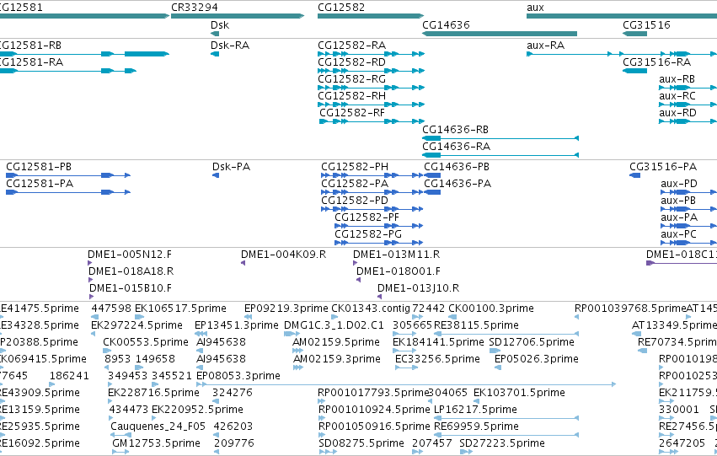Click the Dsk-PA protein label
Image resolution: width=717 pixels, height=456 pixels.
(231, 167)
